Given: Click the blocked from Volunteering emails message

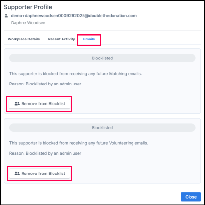Looking at the screenshot, I should 79,143.
